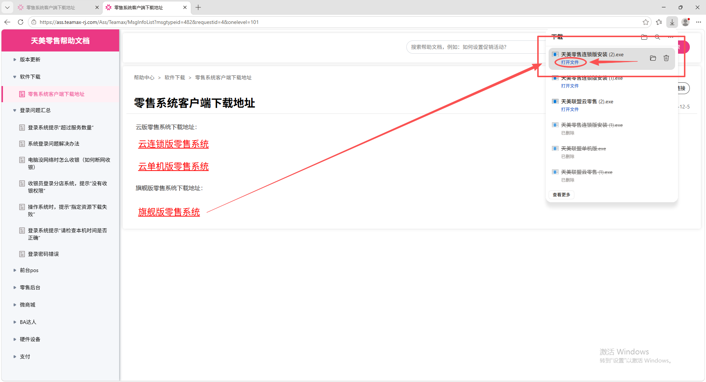Image resolution: width=706 pixels, height=382 pixels.
Task: Go to 软件下载 breadcrumb
Action: pos(175,78)
